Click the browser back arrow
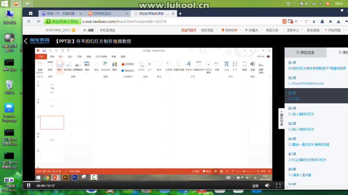The image size is (348, 195). [28, 21]
